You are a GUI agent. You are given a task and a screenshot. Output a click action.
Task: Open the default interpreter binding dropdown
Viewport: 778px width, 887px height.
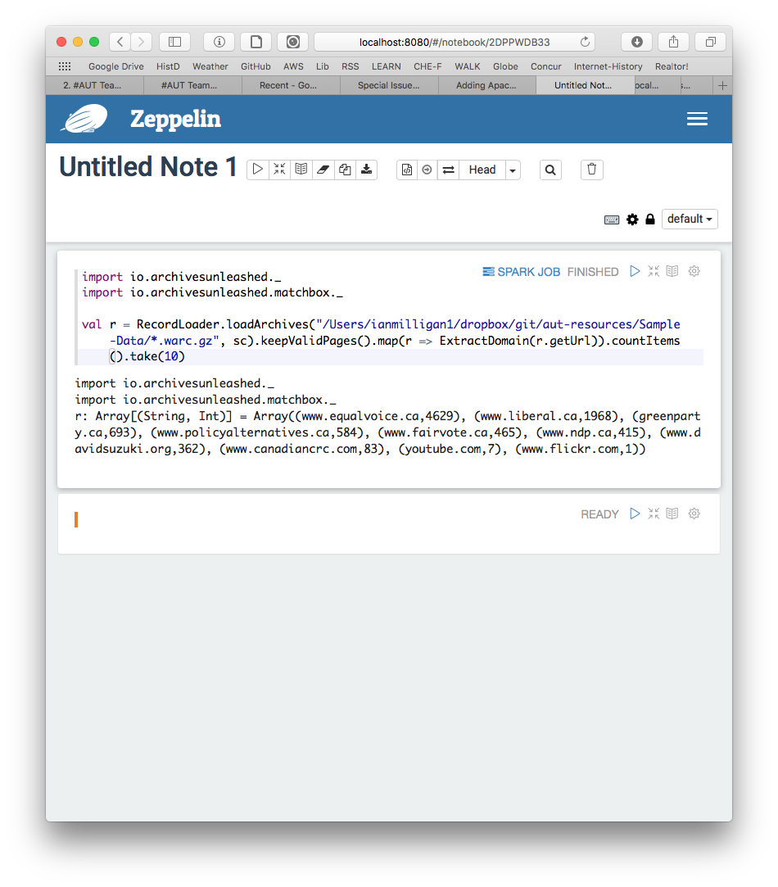pyautogui.click(x=690, y=219)
